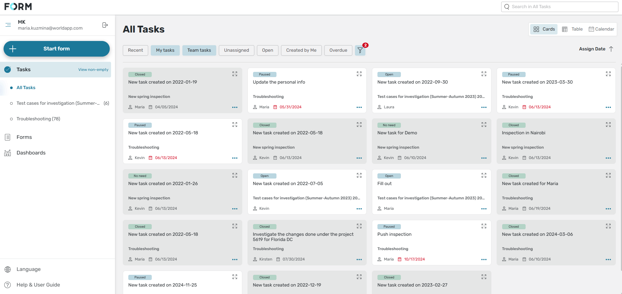Switch to Calendar view
Screen dimensions: 622x294
(x=601, y=29)
